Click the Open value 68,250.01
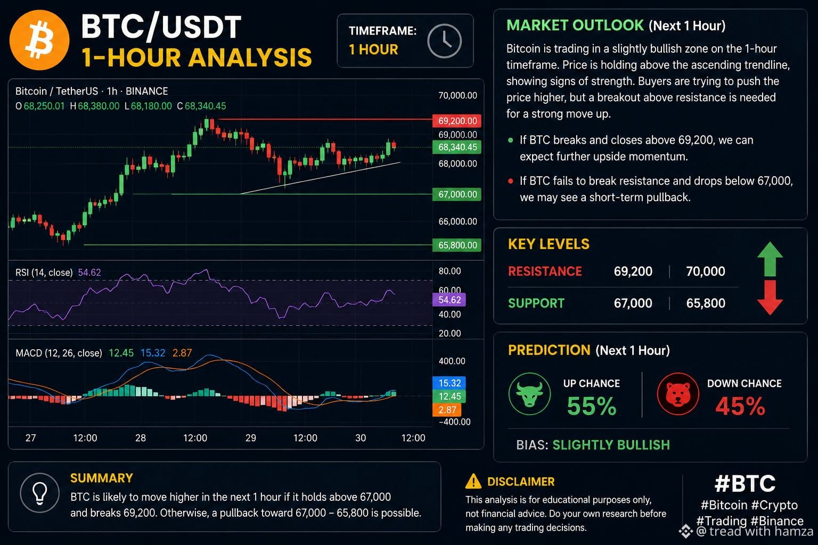Screen dimensions: 818x545 [x=44, y=106]
